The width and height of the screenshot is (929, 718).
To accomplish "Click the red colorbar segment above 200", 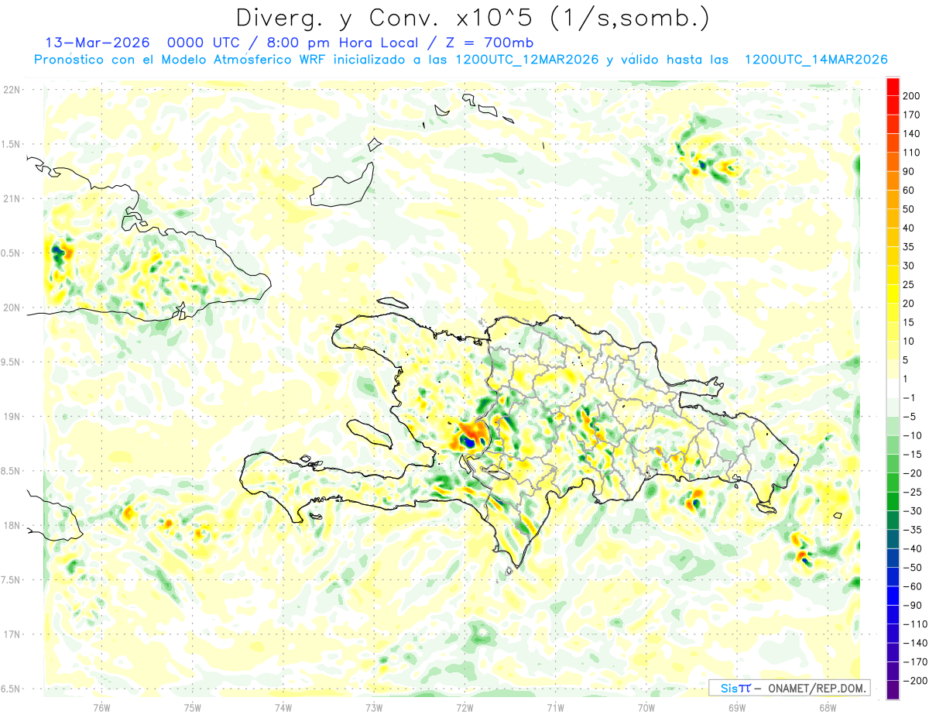I will (x=893, y=86).
